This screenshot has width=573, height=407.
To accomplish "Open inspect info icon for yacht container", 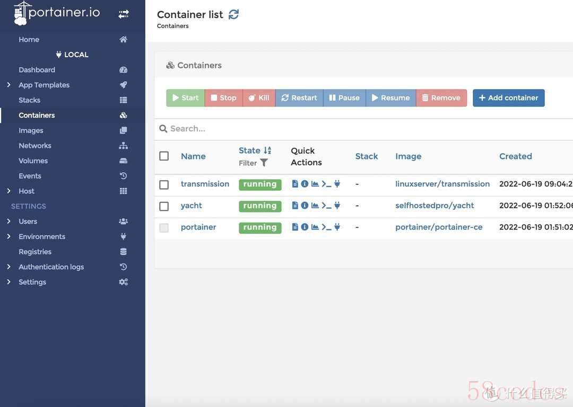I will 305,205.
